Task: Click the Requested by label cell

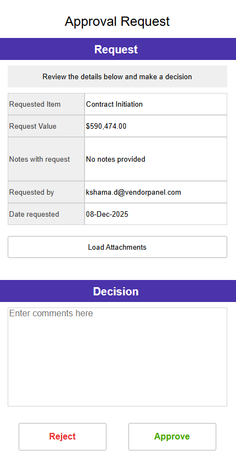Action: (46, 192)
